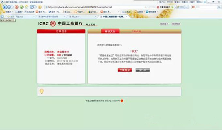Switch to the 工银e支付 tab
The width and height of the screenshot is (222, 130).
(x=136, y=31)
